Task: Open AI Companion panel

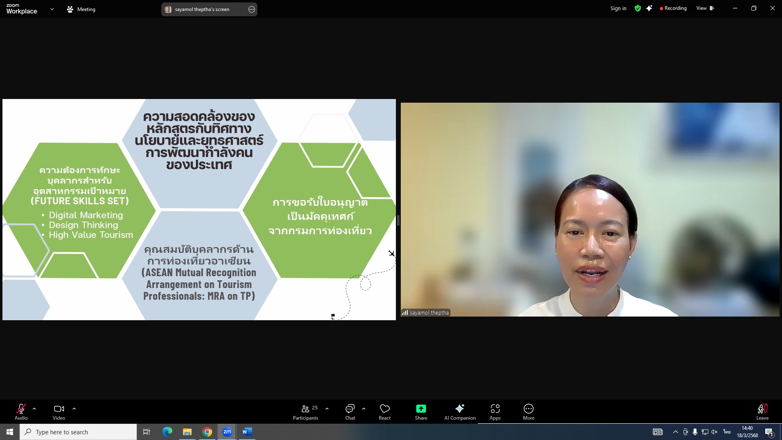Action: pos(460,411)
